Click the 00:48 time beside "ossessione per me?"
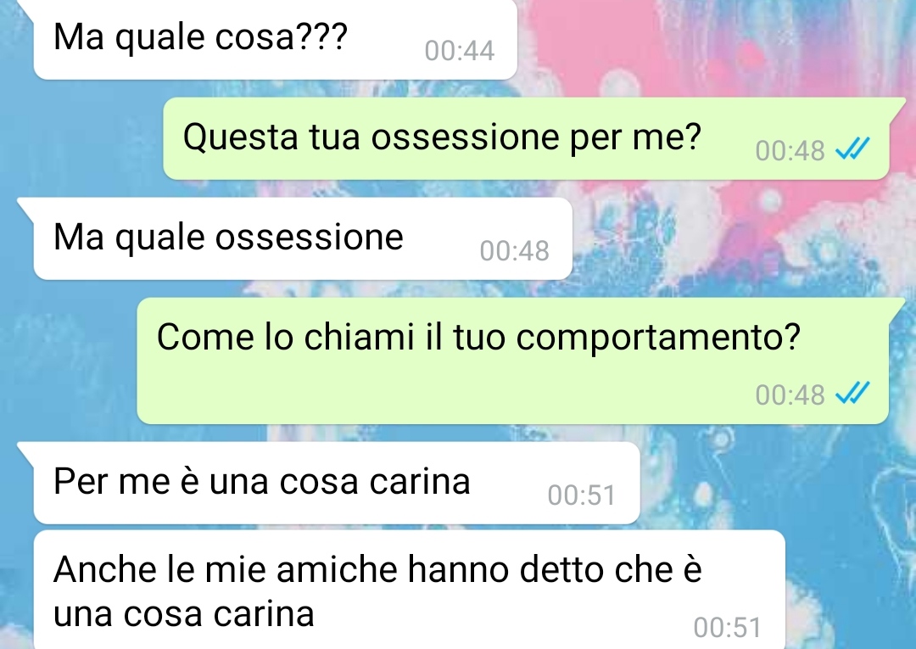916x649 pixels. pos(790,151)
